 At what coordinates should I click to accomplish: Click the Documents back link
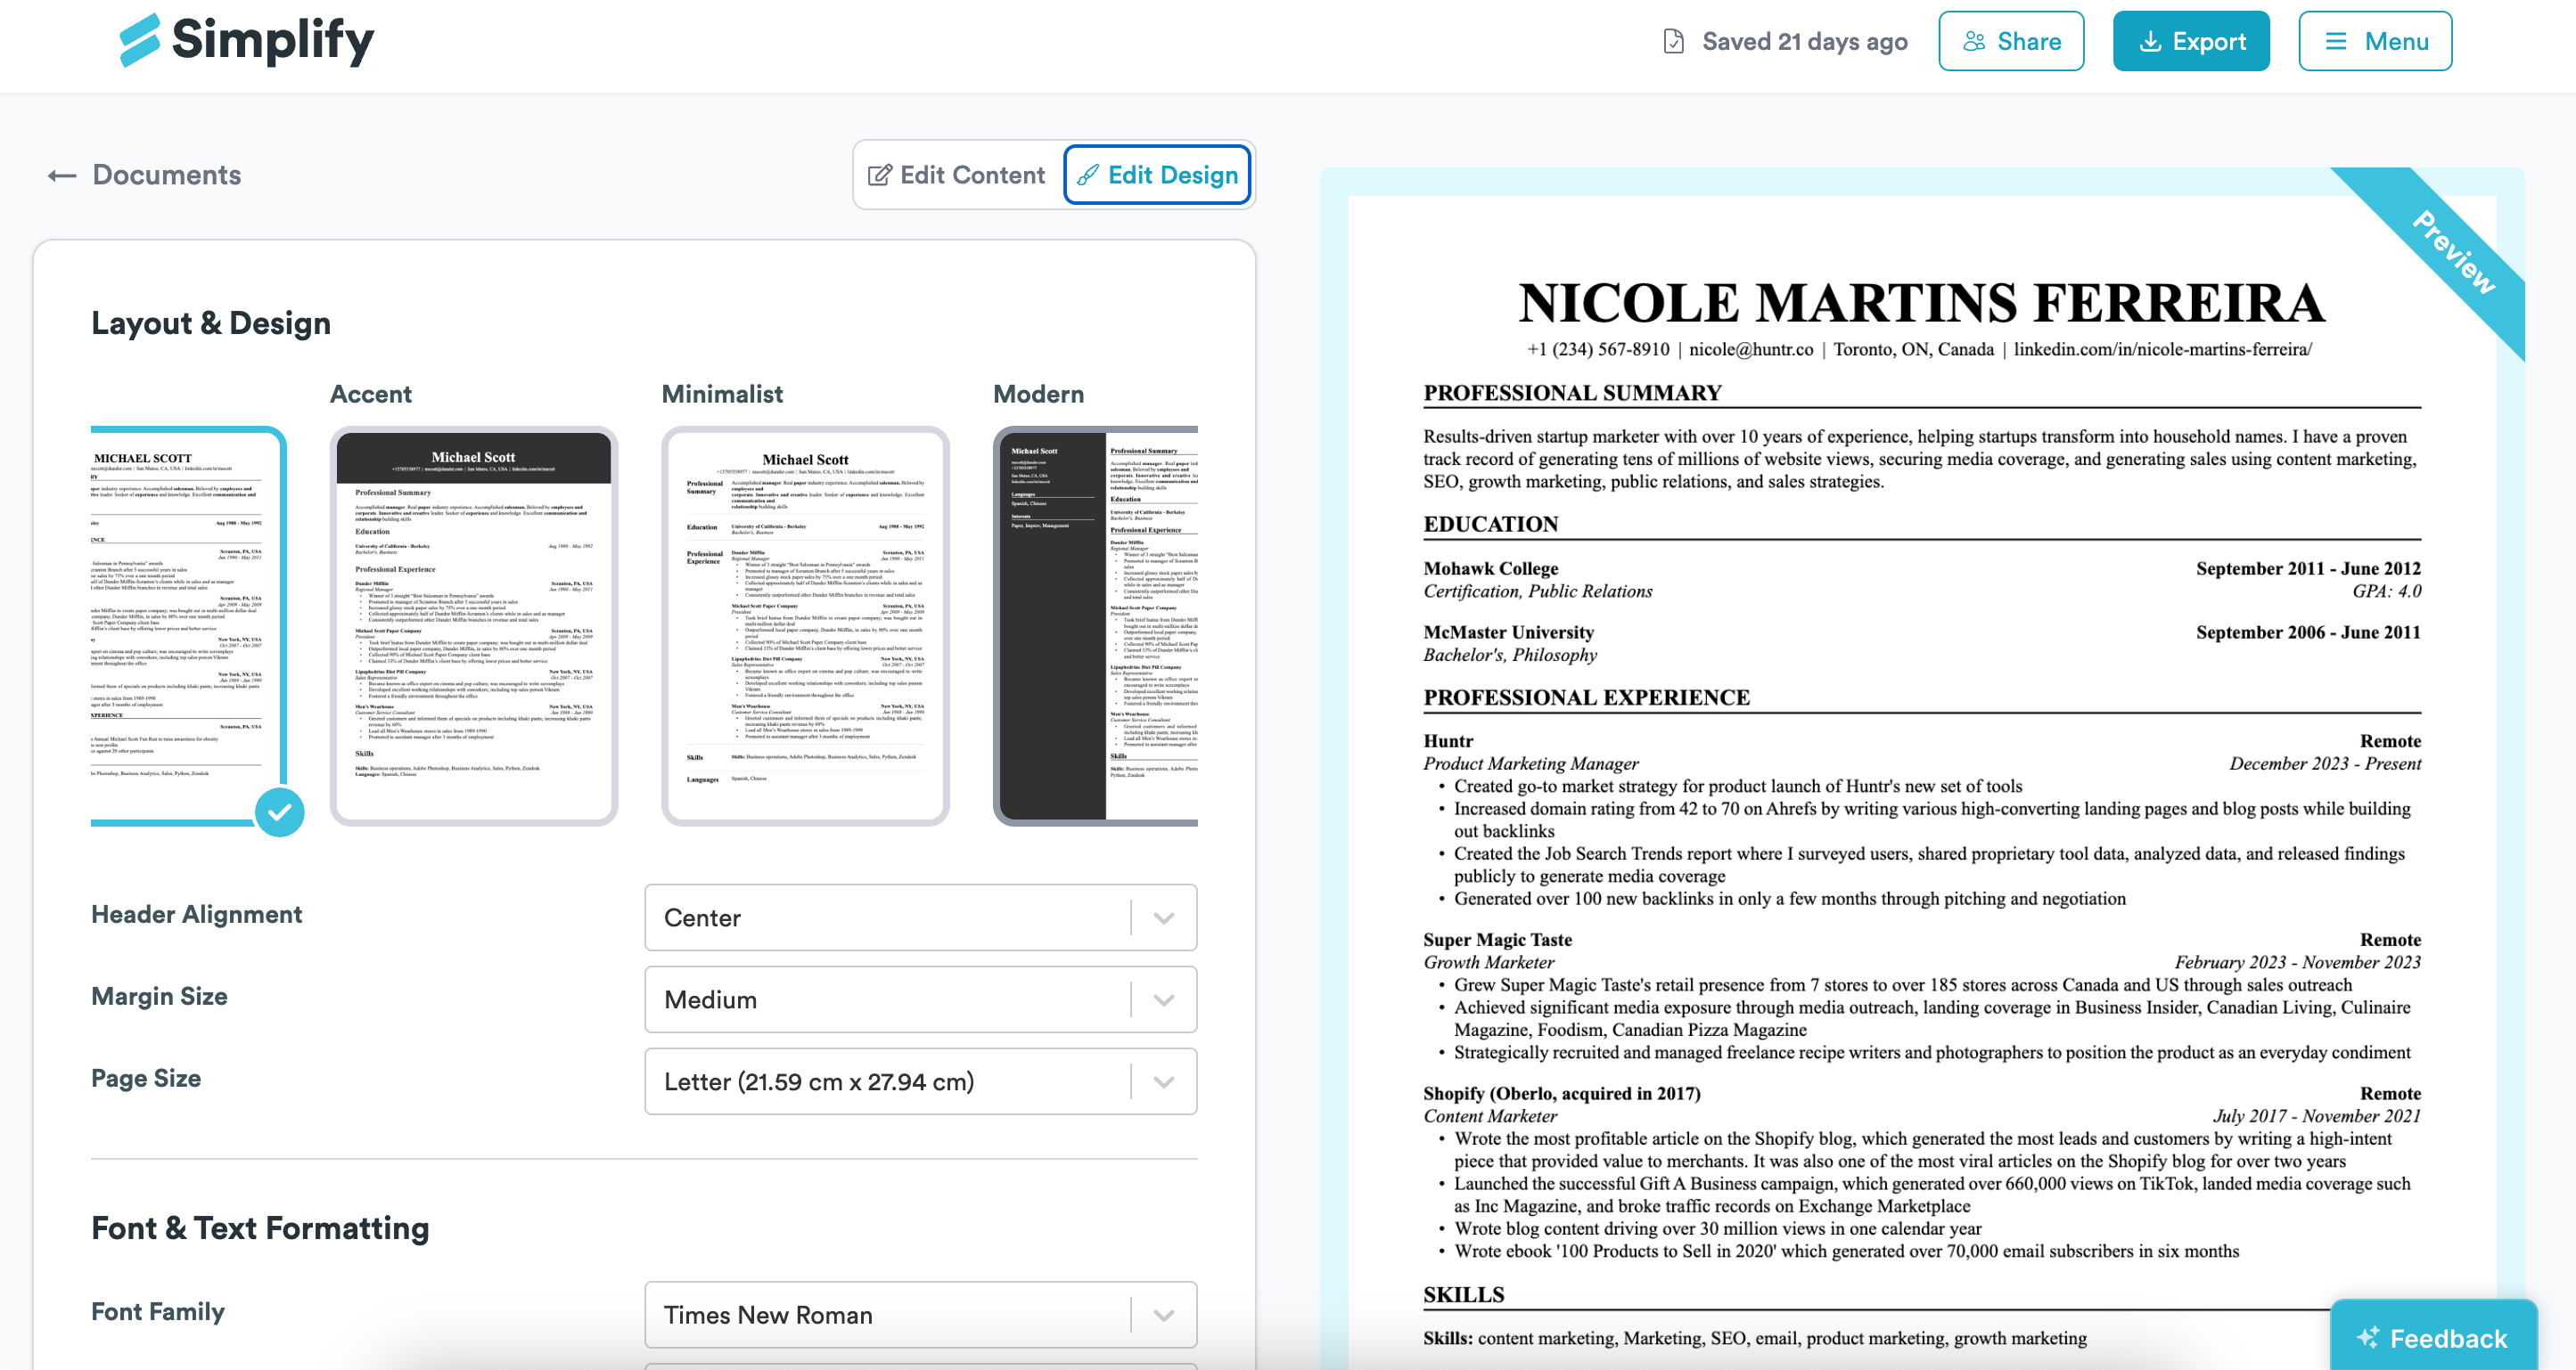coord(166,175)
